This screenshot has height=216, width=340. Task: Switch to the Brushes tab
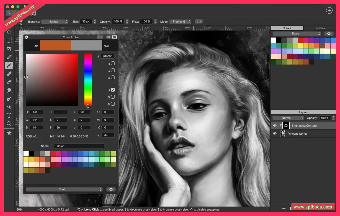click(x=320, y=28)
